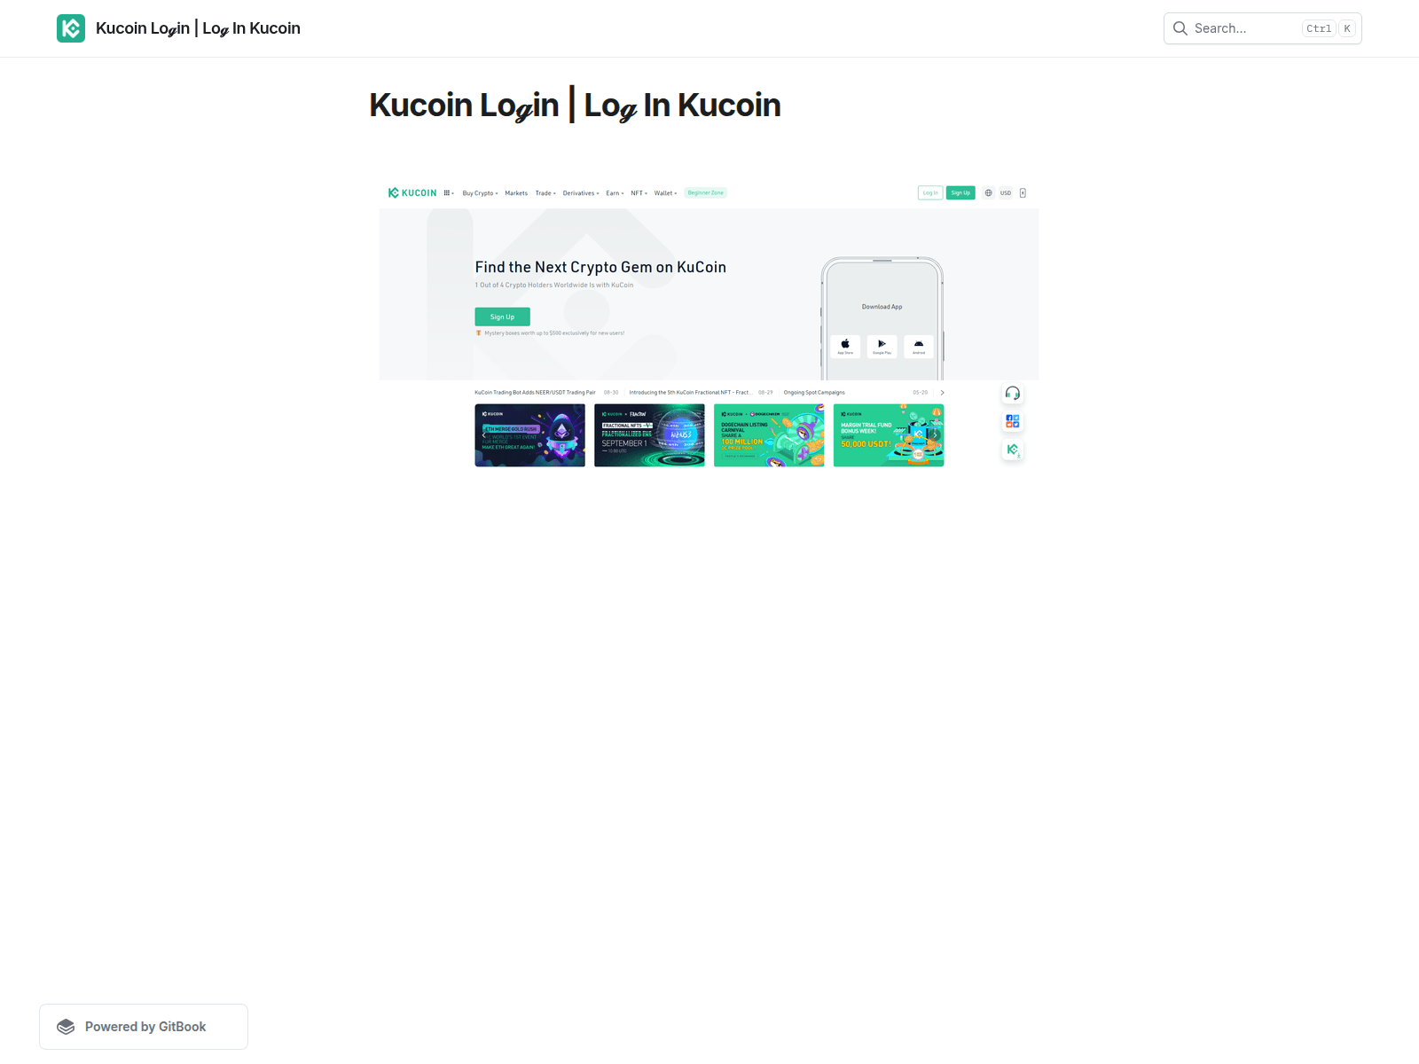Click the Sign Up button under the hero headline
This screenshot has width=1419, height=1064.
coord(502,317)
